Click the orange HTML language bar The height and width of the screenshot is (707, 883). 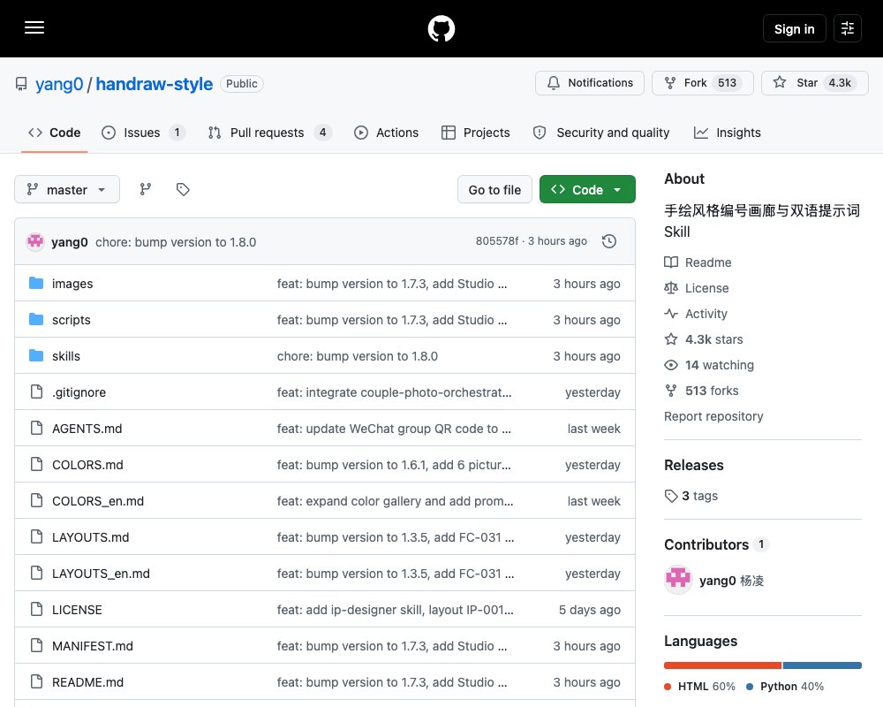[722, 665]
